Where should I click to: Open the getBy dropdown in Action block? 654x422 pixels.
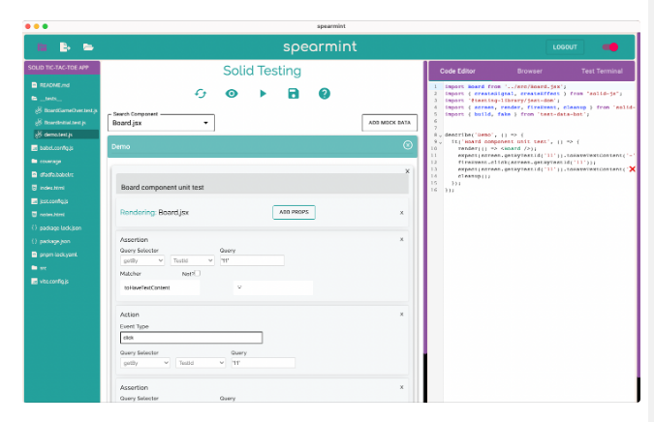144,363
